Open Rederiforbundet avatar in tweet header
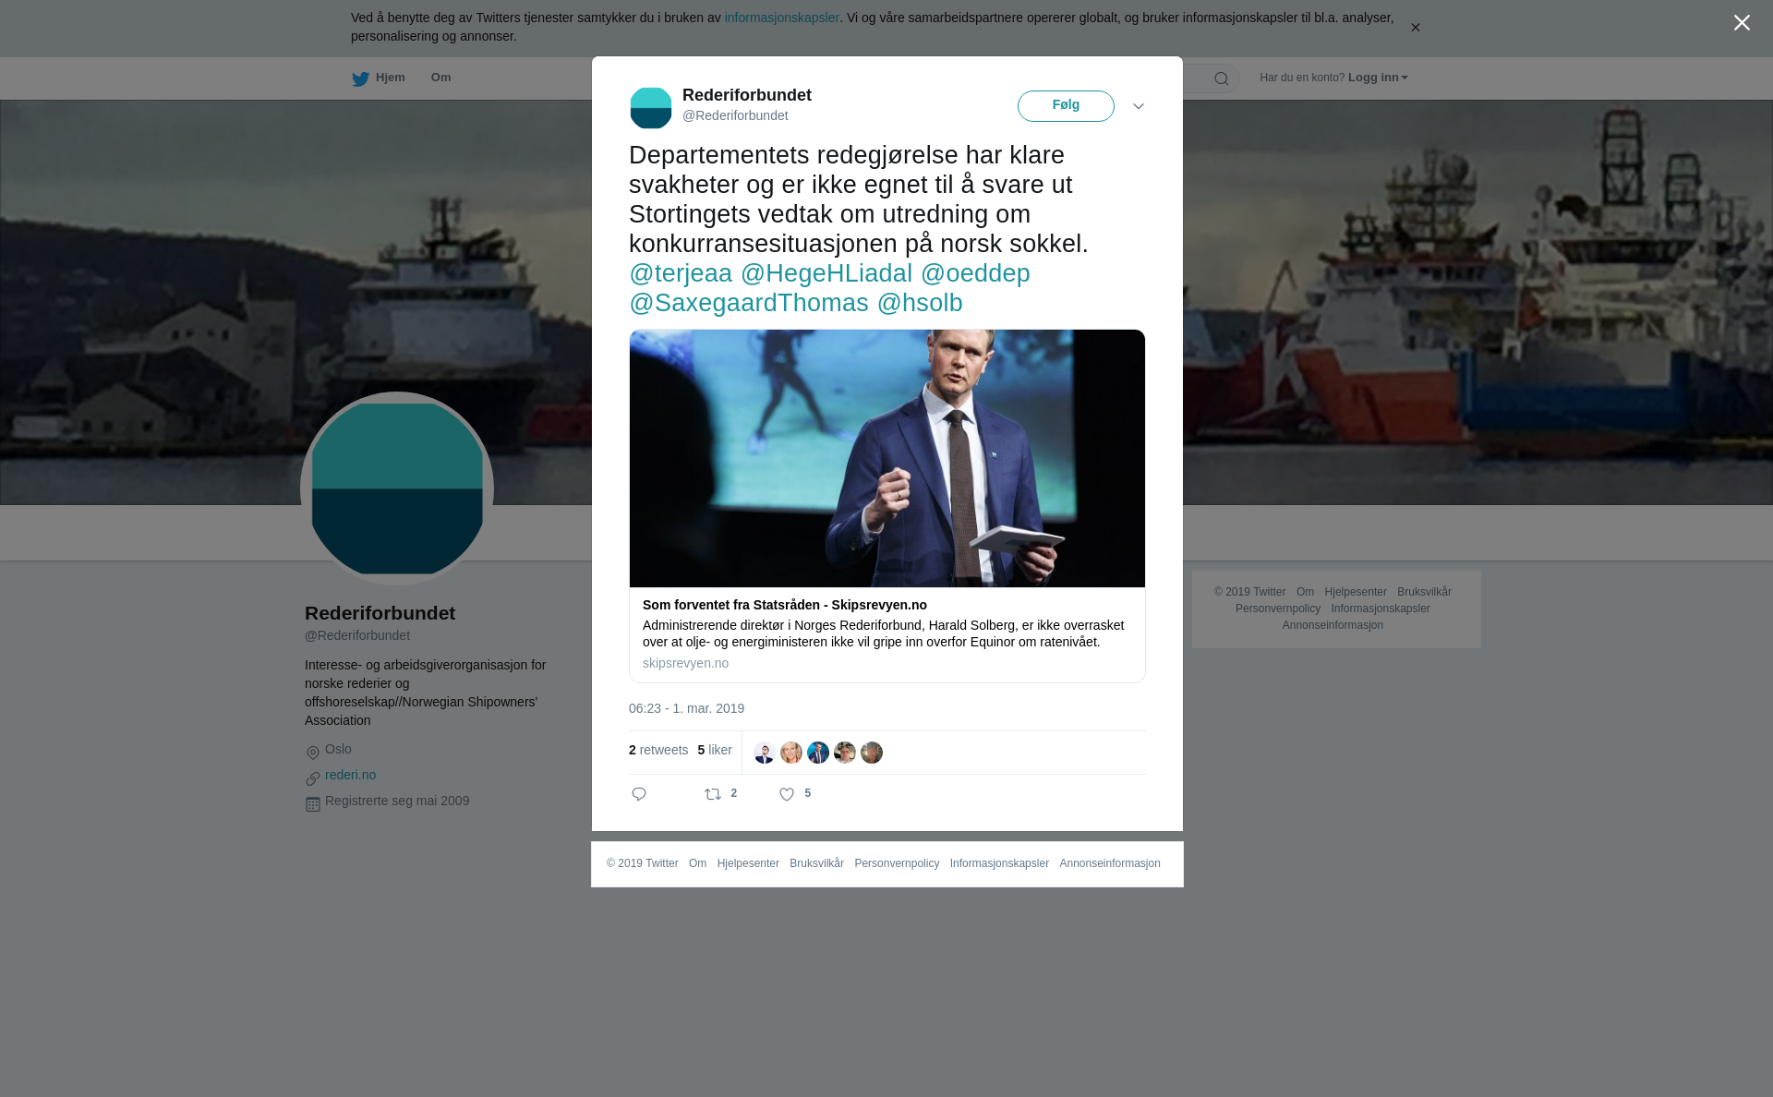This screenshot has width=1773, height=1097. tap(651, 107)
